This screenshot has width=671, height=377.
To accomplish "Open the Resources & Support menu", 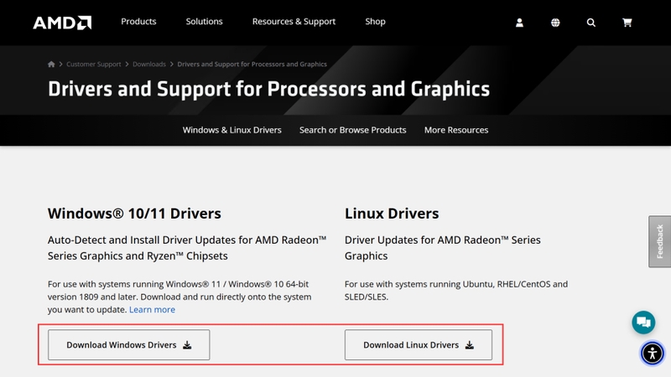I will [x=294, y=22].
